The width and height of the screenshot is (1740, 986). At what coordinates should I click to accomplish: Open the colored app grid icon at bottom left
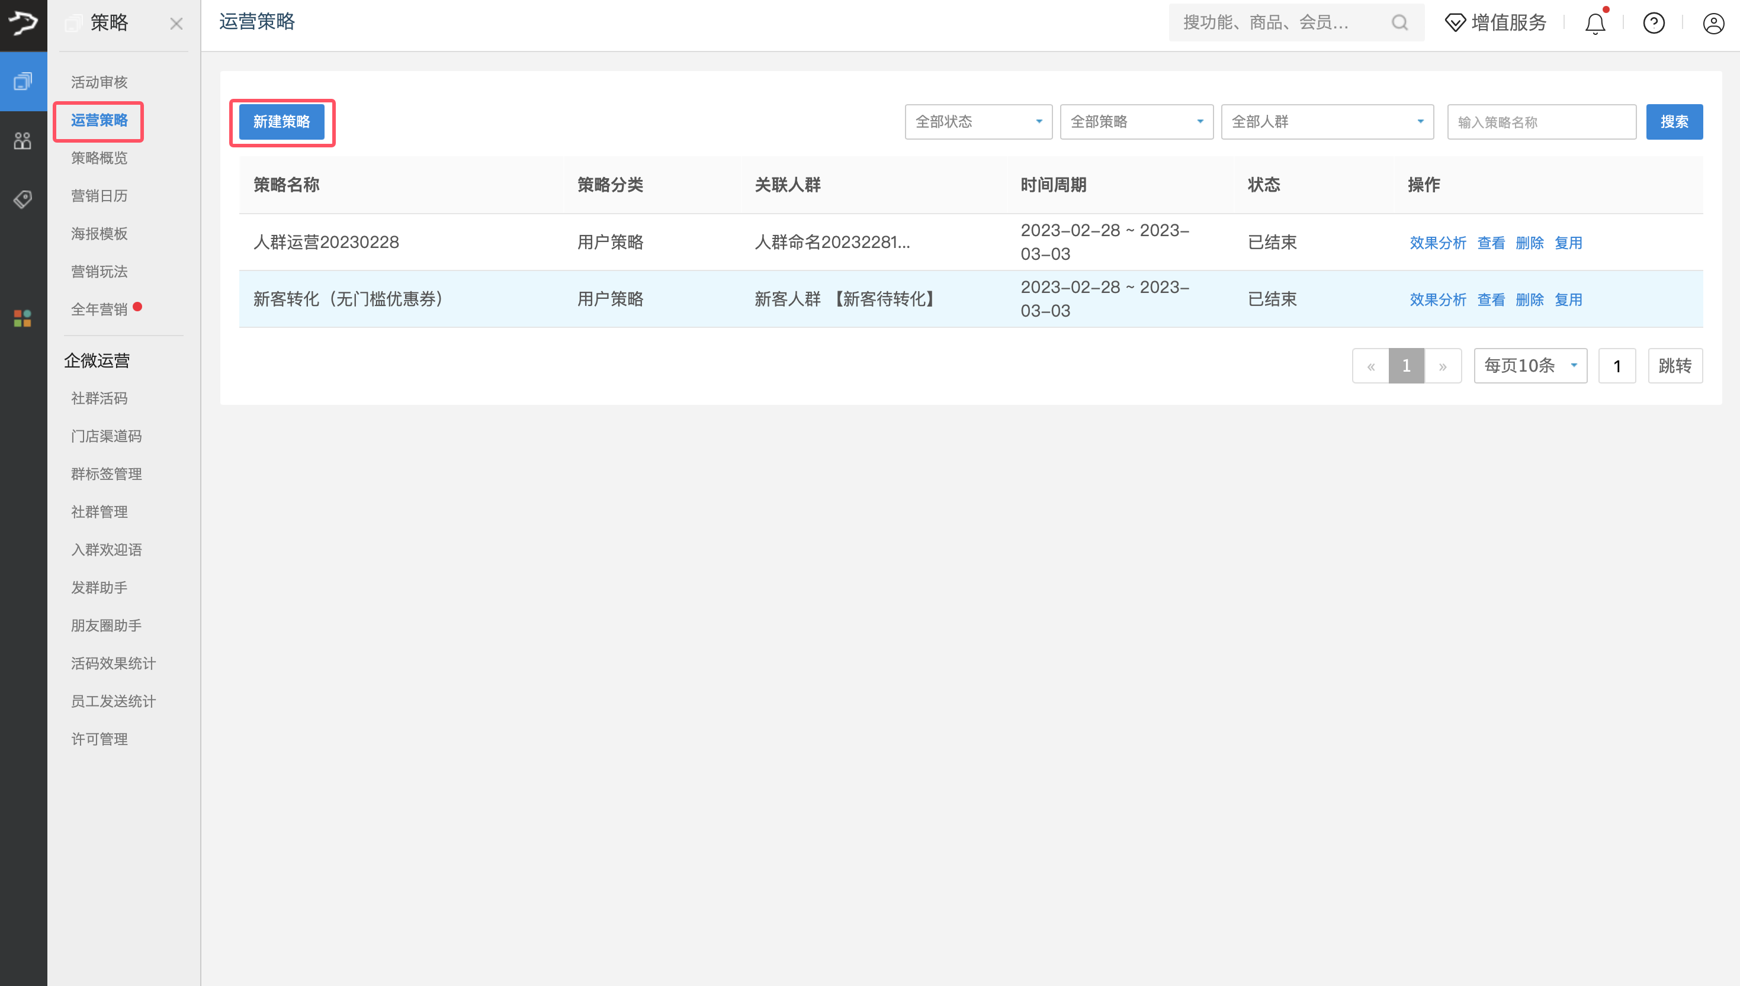coord(23,318)
